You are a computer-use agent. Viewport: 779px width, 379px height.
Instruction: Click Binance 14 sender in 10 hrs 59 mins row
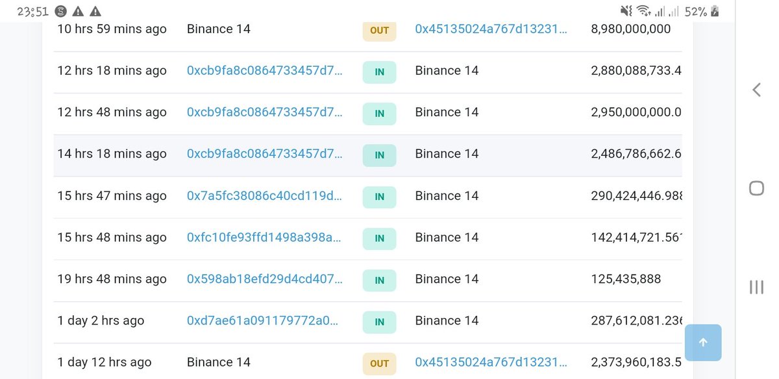218,29
